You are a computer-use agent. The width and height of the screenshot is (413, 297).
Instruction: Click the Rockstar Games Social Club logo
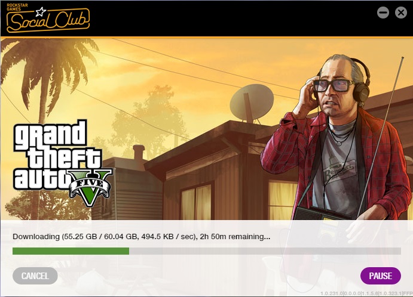[48, 18]
